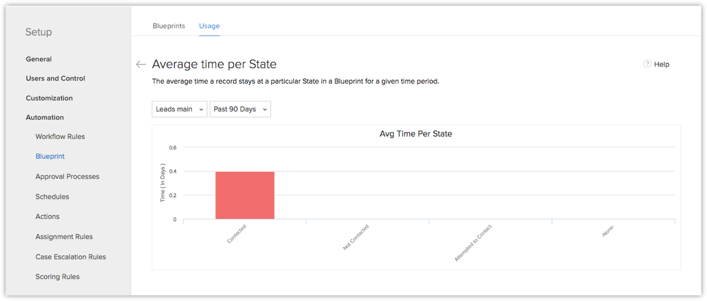This screenshot has width=707, height=301.
Task: Click the red Contacted bar in chart
Action: [245, 196]
